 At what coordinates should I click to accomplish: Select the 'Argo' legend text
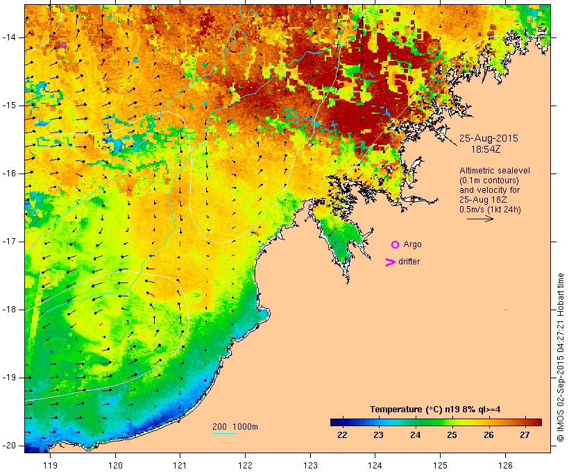point(413,244)
